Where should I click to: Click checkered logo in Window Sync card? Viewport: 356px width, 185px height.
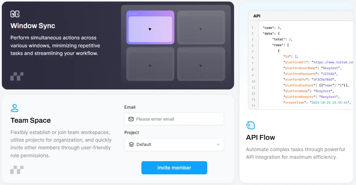[17, 76]
